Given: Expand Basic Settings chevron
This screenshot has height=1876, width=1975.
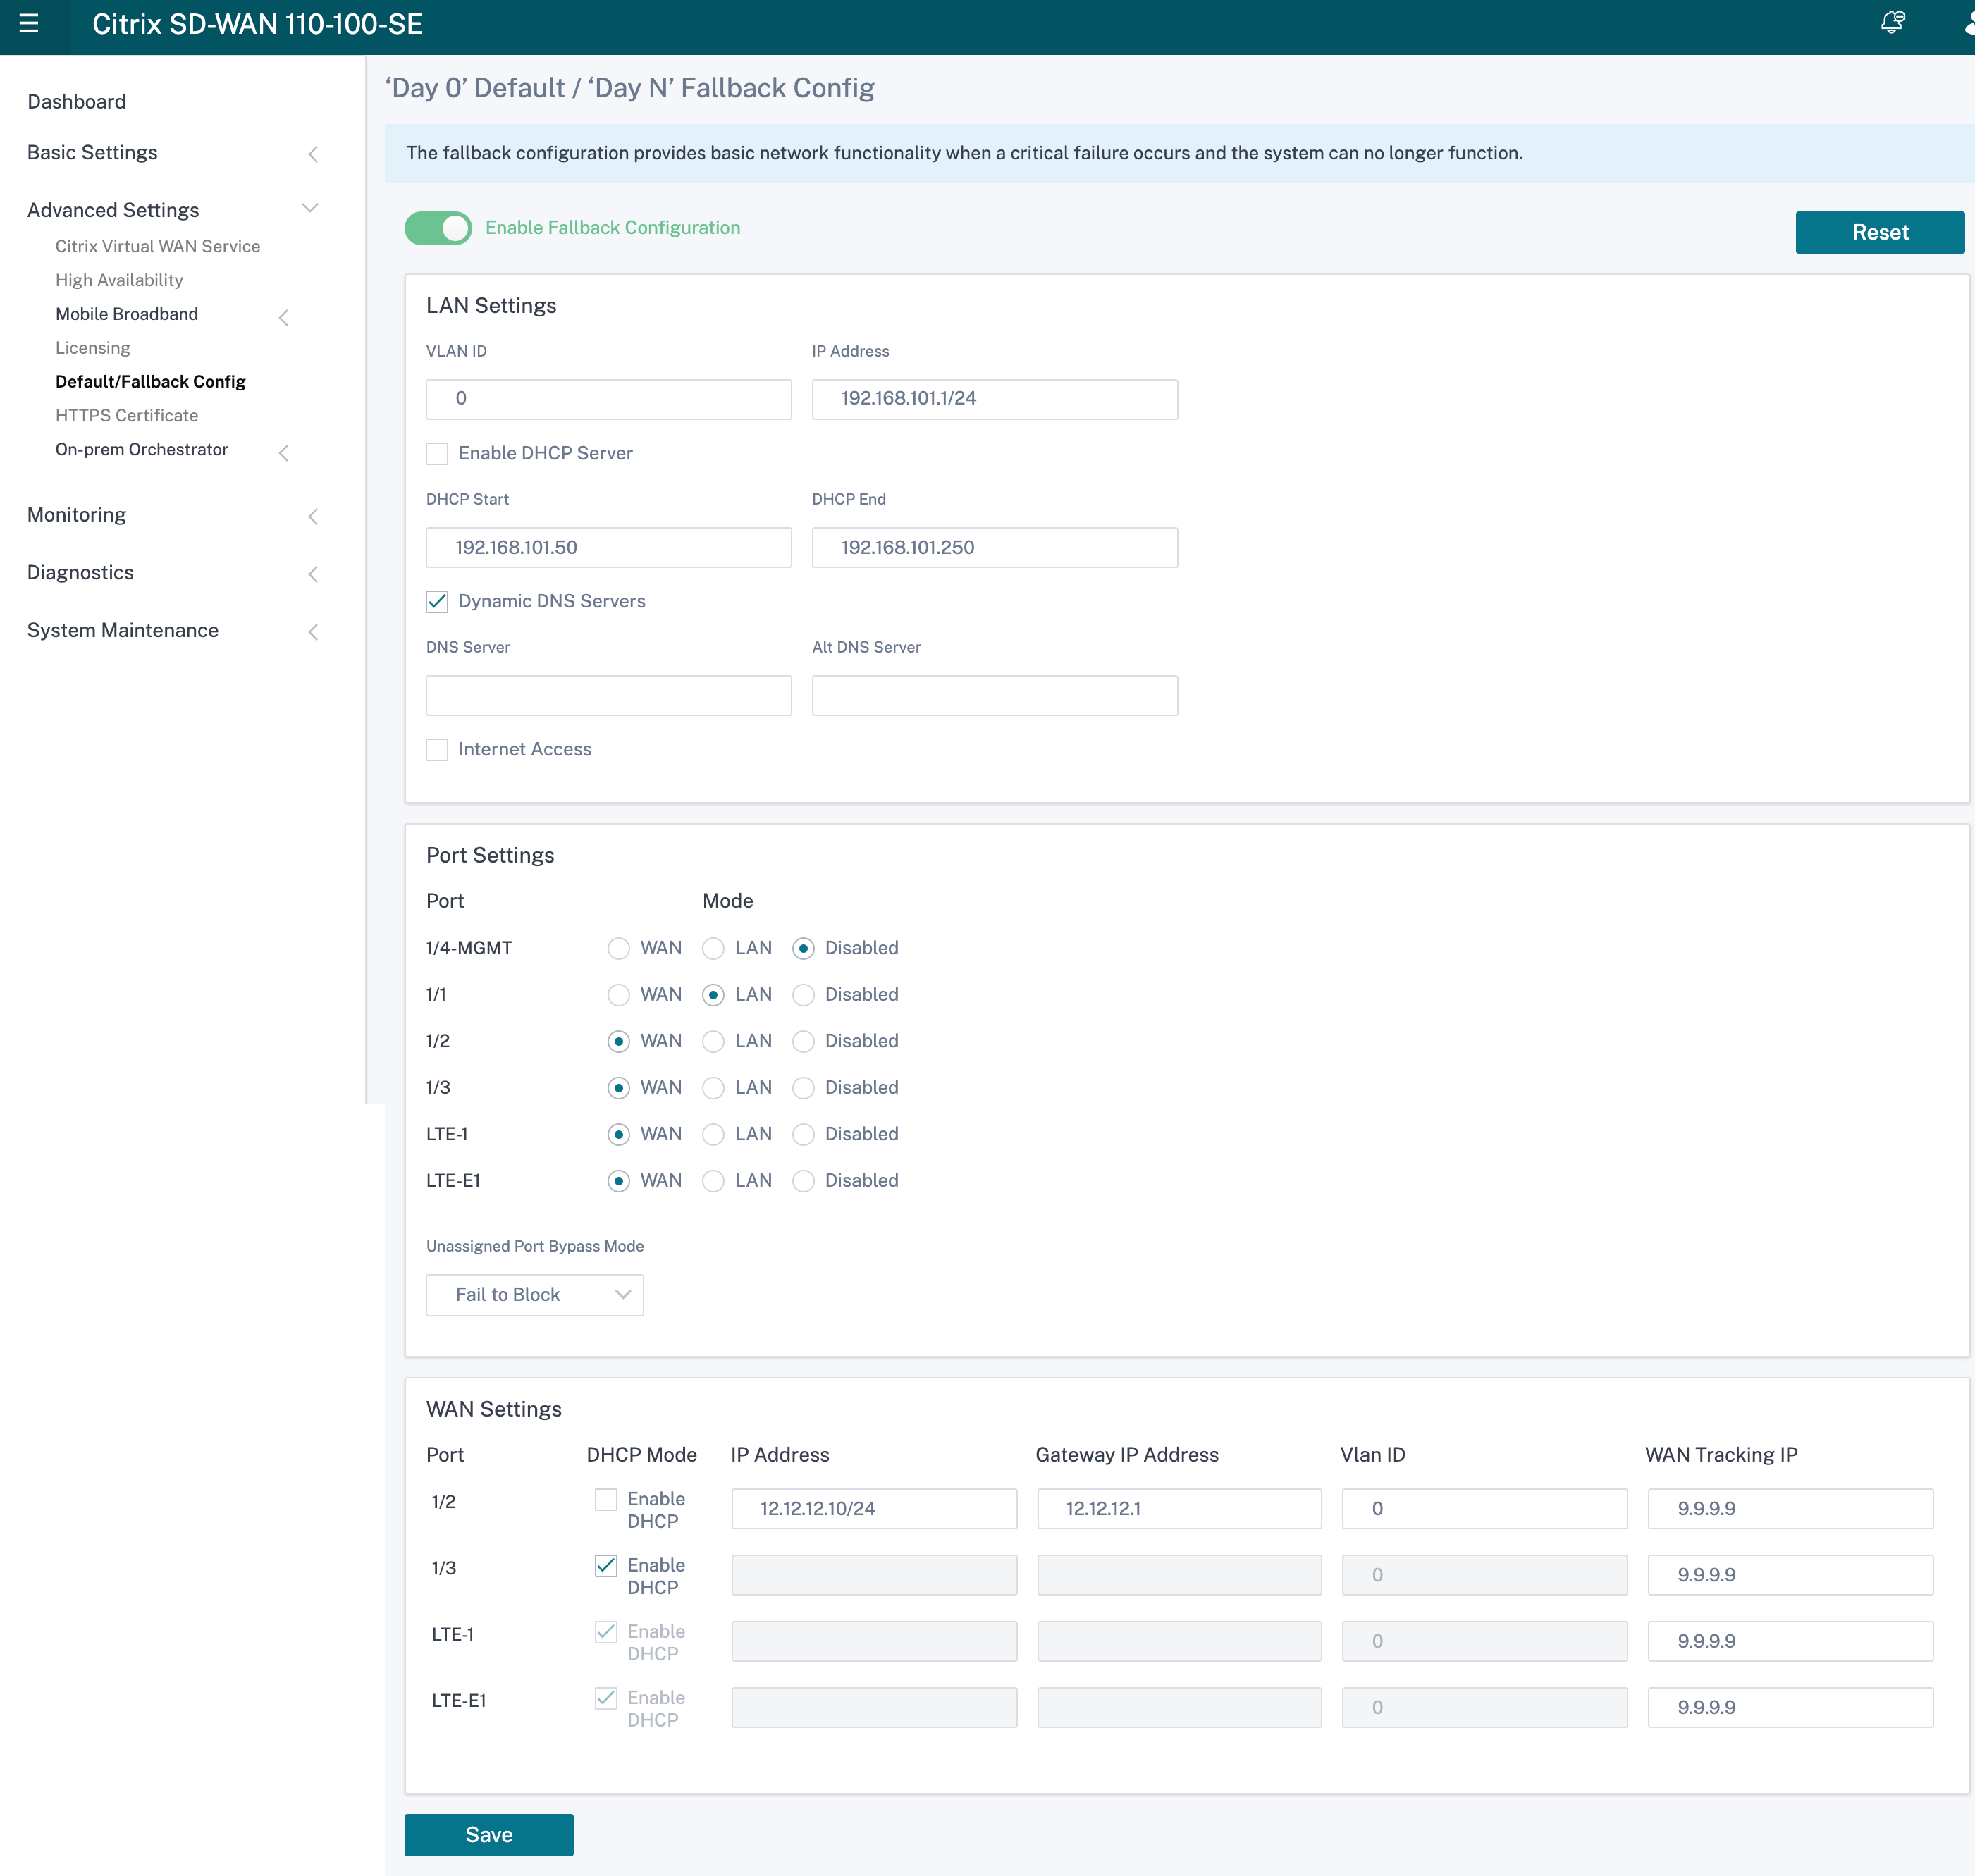Looking at the screenshot, I should 313,154.
